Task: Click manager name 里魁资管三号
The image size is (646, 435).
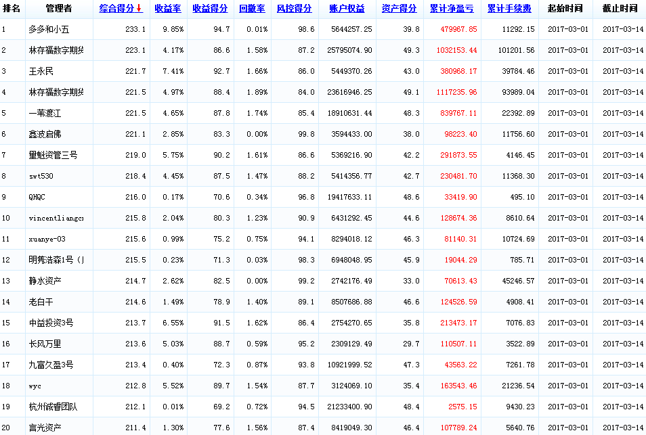Action: (x=53, y=155)
